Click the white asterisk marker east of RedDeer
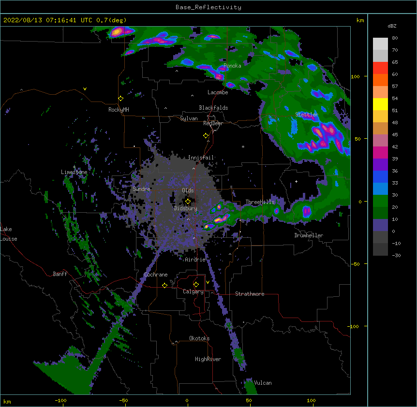The image size is (417, 407). coord(243,146)
